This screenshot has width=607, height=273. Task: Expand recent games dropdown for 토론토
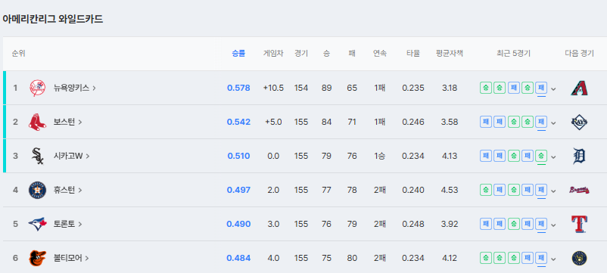[x=553, y=225]
